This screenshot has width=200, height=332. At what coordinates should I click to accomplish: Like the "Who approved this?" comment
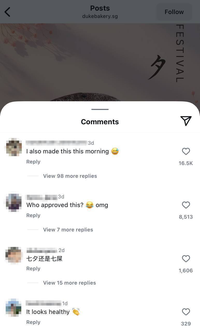[186, 205]
